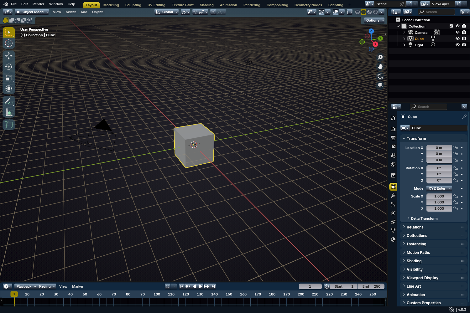Image resolution: width=470 pixels, height=313 pixels.
Task: Switch to Modeling workspace tab
Action: coord(111,5)
